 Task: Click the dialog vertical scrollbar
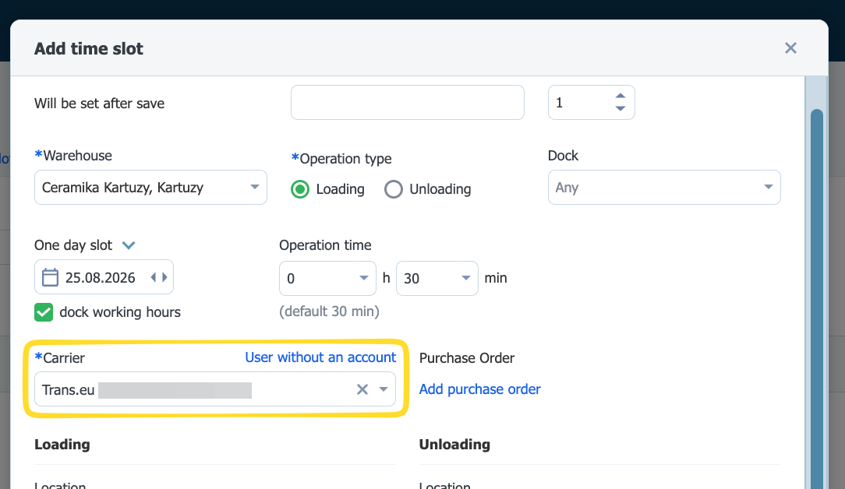(x=816, y=299)
